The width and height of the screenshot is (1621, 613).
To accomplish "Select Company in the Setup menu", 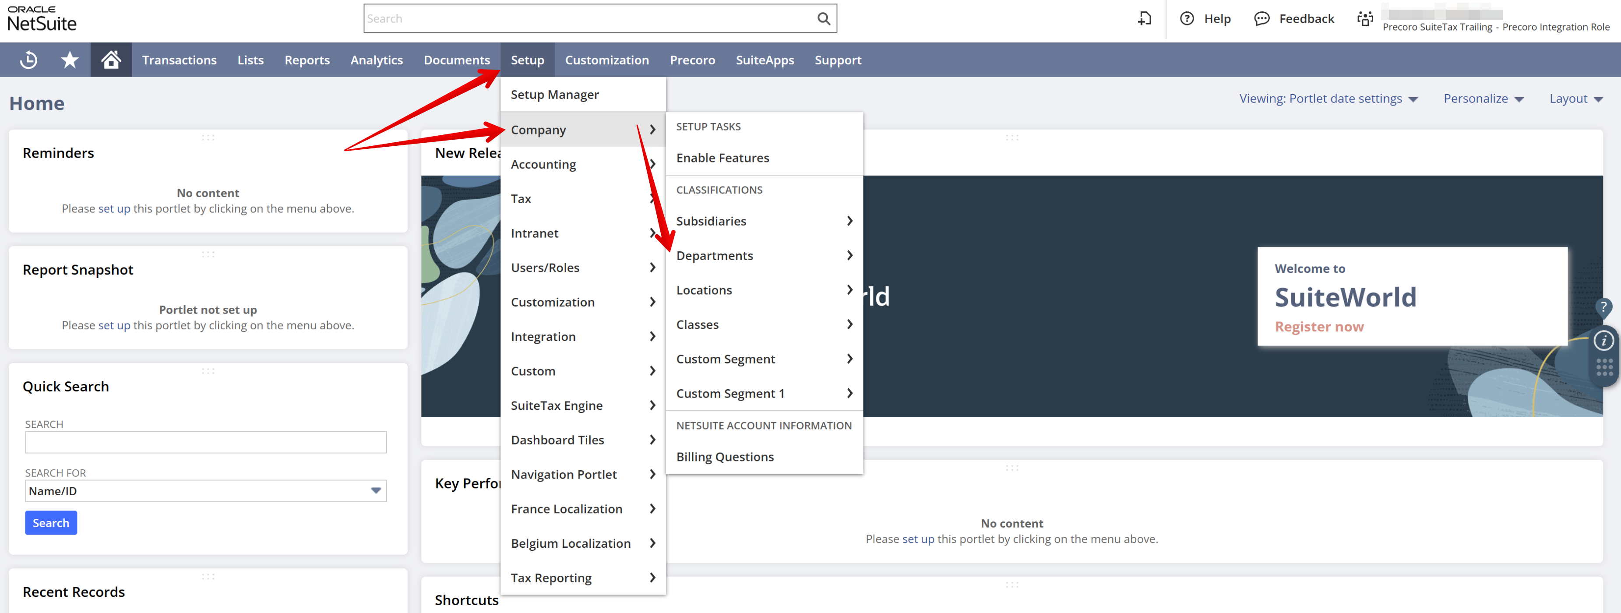I will pyautogui.click(x=583, y=130).
